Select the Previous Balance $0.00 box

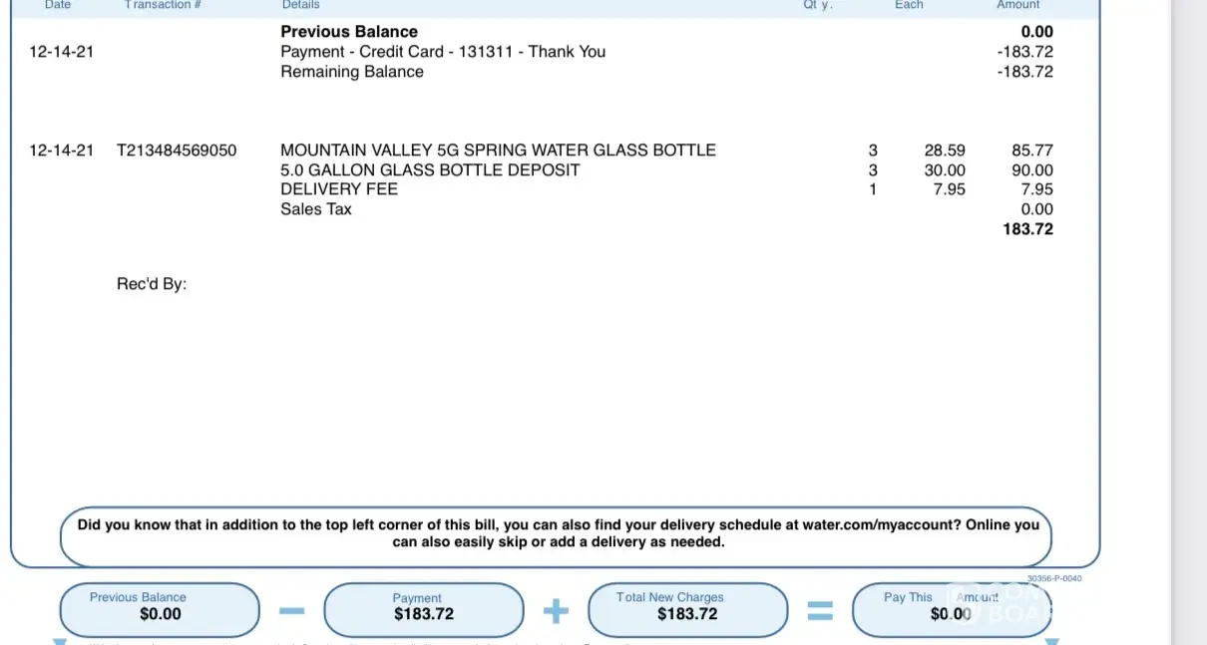coord(160,607)
